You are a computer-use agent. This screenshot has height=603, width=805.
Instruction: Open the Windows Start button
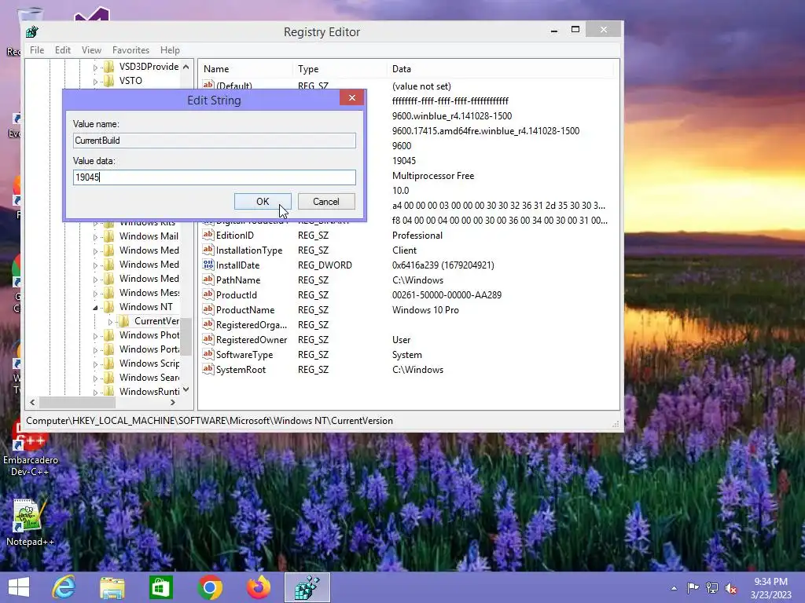tap(19, 587)
